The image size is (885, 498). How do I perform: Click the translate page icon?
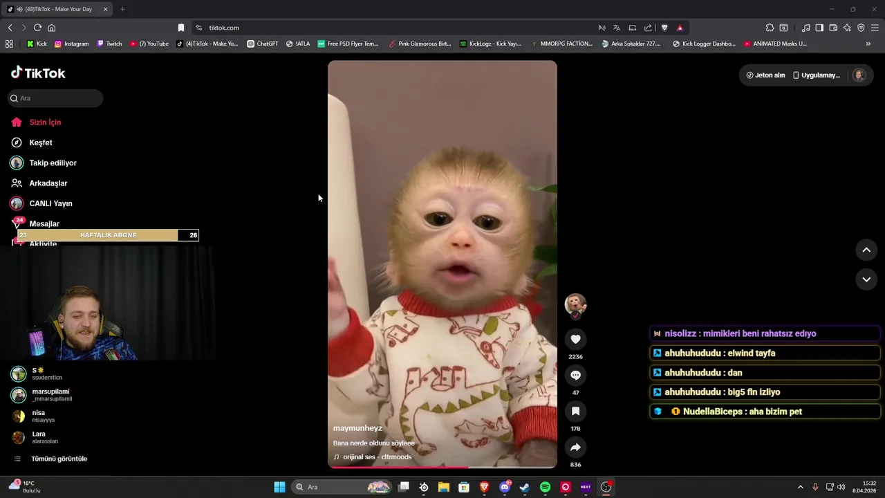(617, 28)
